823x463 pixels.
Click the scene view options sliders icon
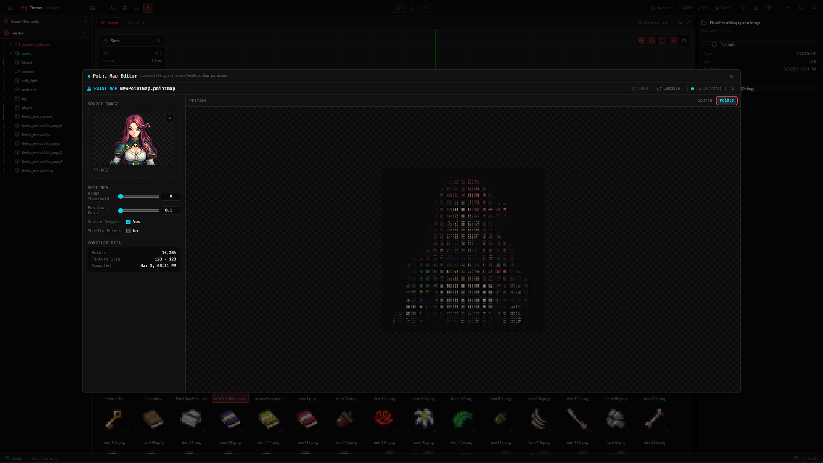point(680,22)
